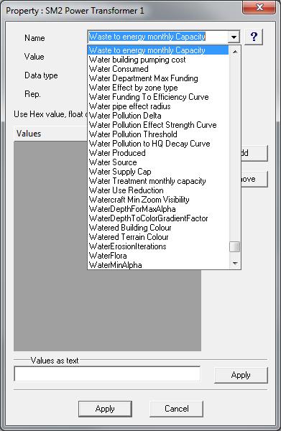281x431 pixels.
Task: Open the Name combo box arrow
Action: coord(234,37)
